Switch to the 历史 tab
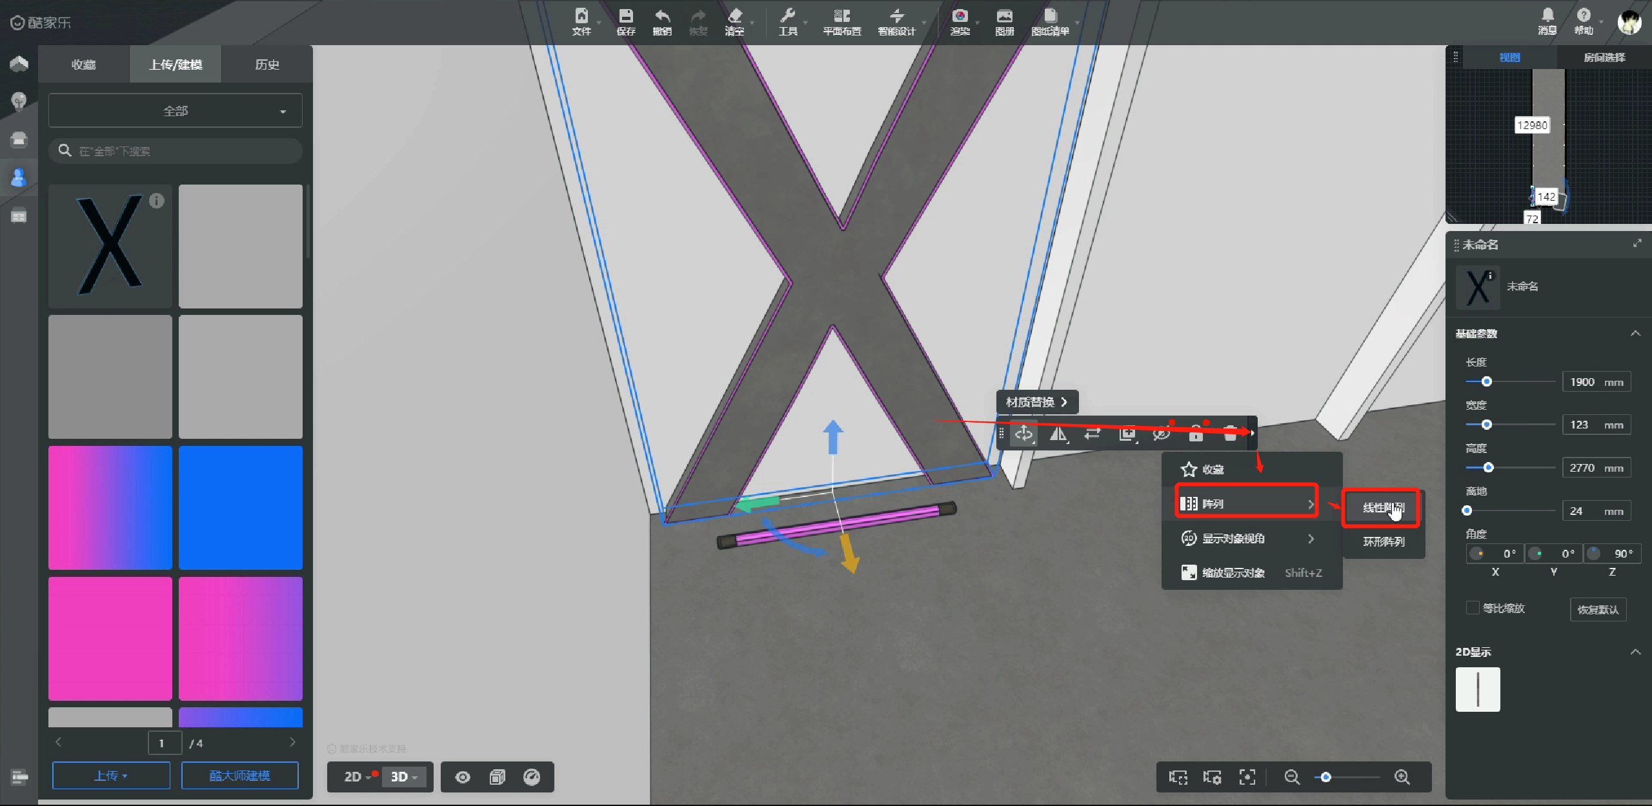Image resolution: width=1652 pixels, height=806 pixels. (267, 65)
